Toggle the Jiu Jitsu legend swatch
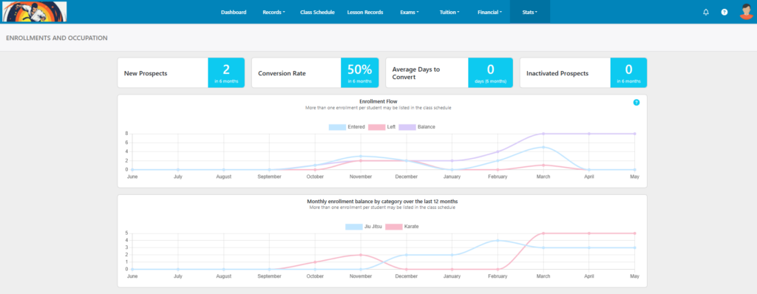The image size is (757, 294). (354, 227)
